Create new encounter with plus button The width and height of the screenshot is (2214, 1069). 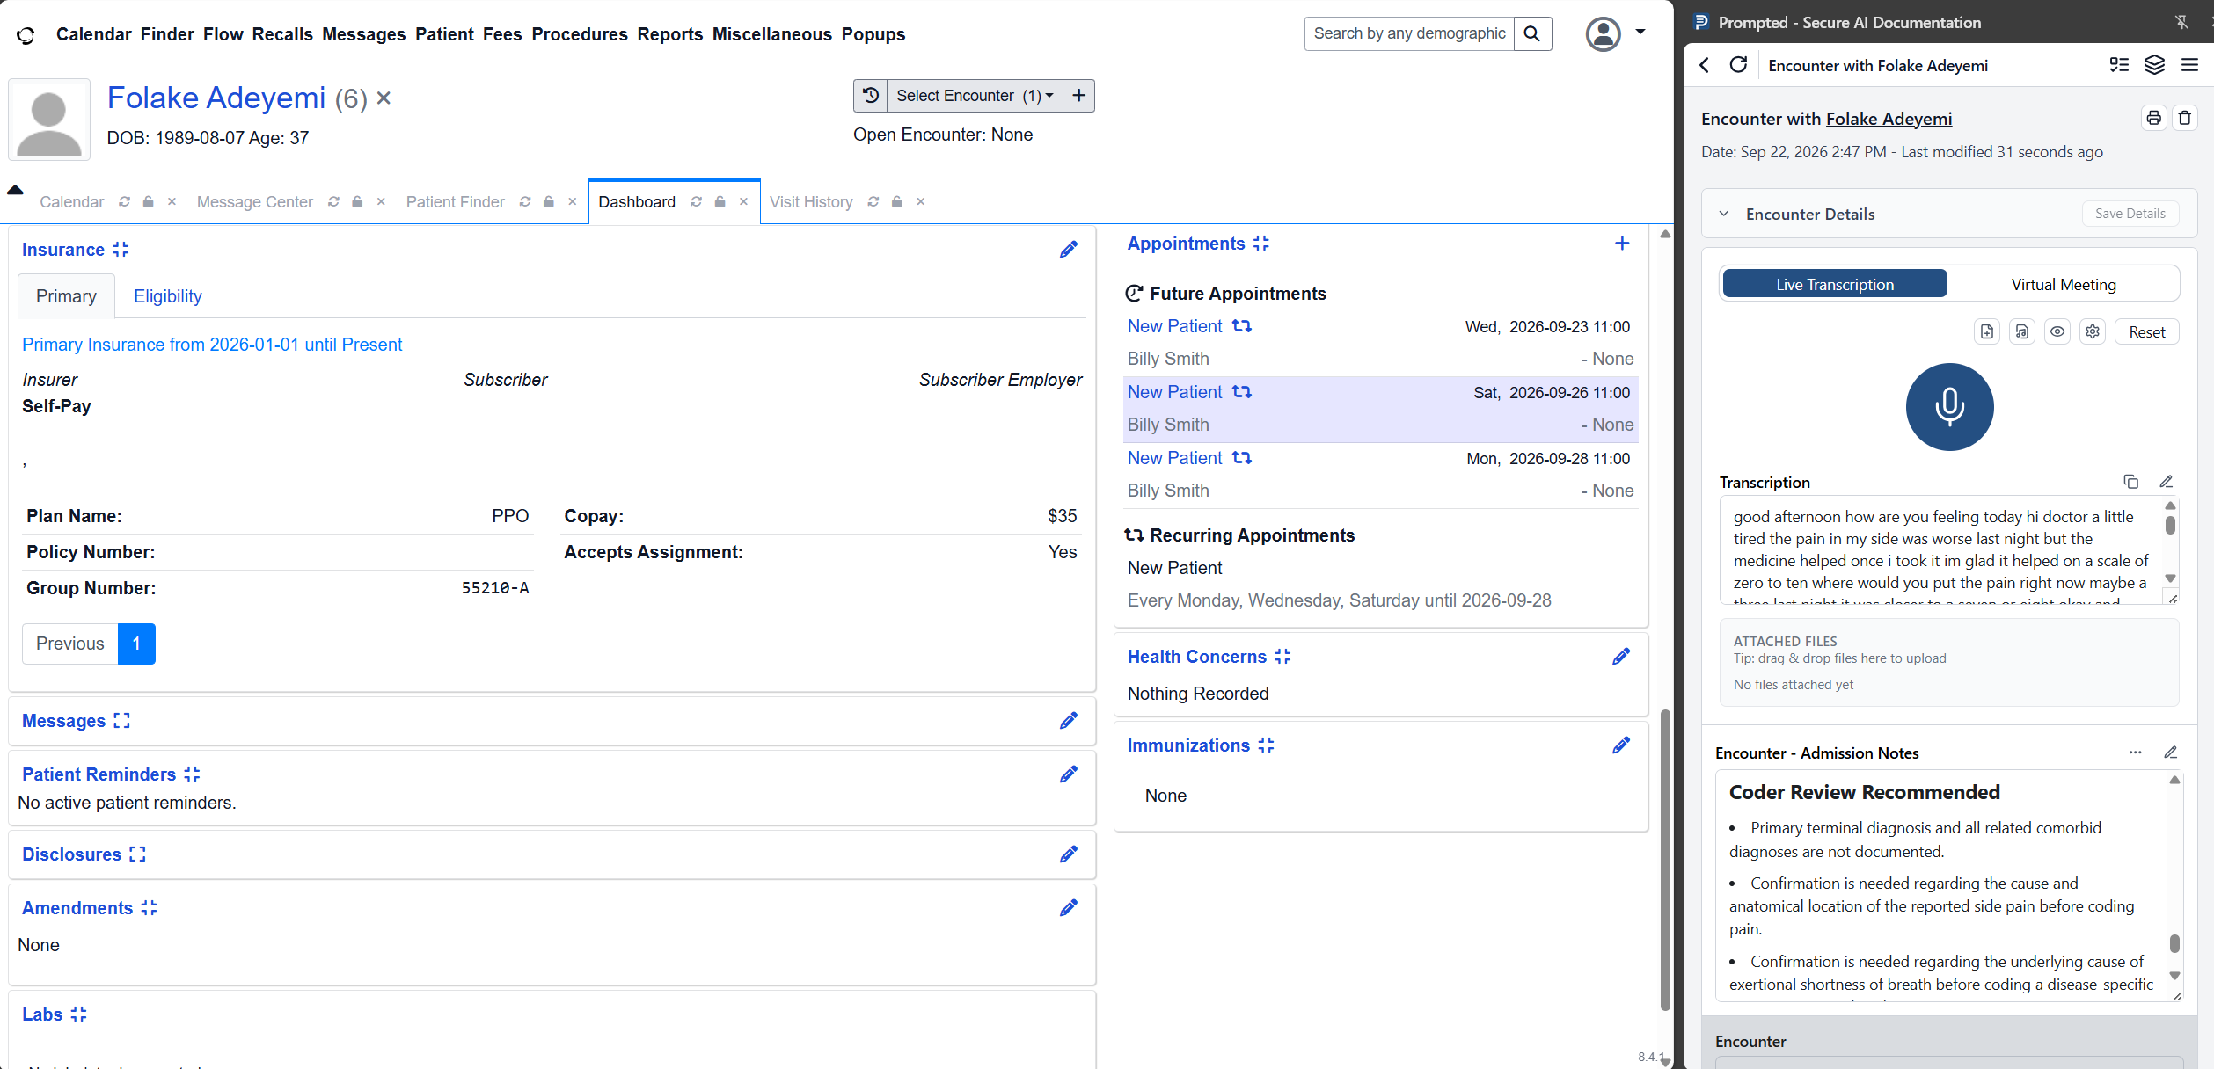[x=1079, y=96]
